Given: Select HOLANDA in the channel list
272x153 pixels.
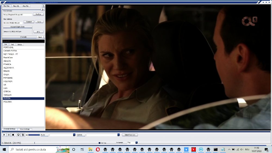Looking at the screenshot, I should click(x=23, y=81).
